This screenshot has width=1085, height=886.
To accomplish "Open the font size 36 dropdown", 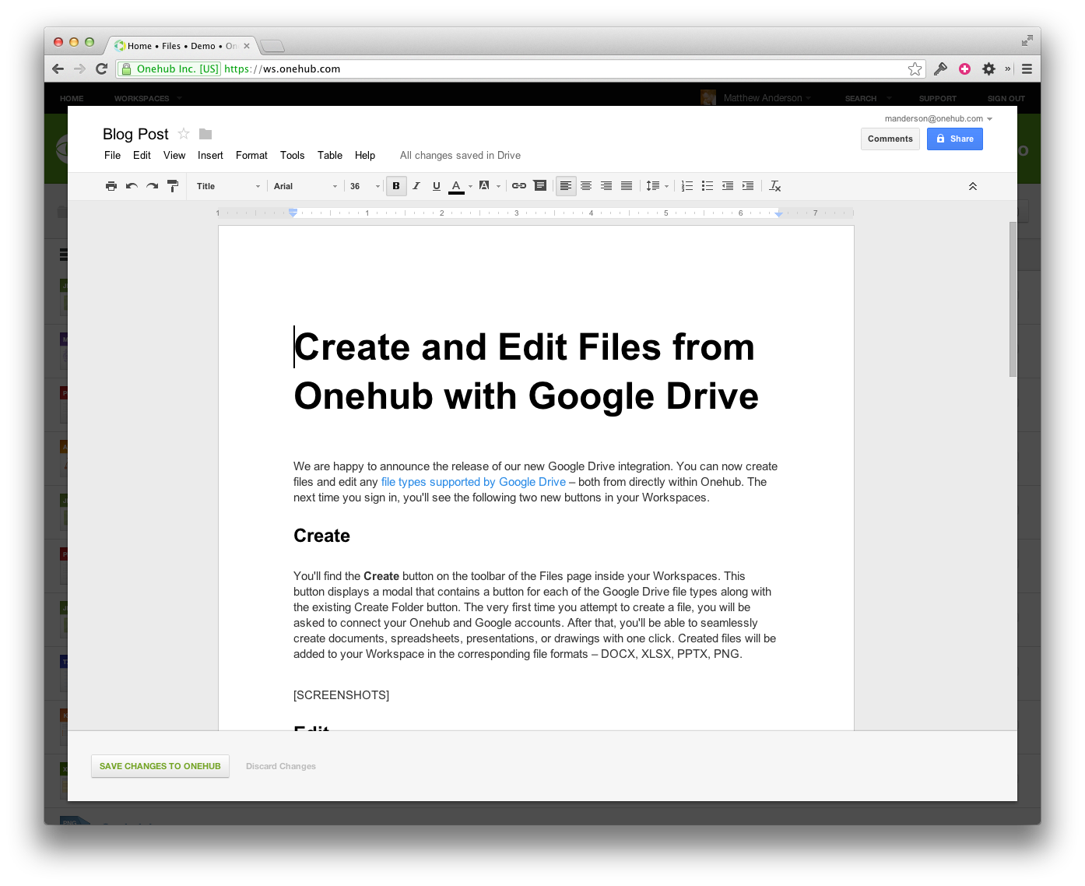I will 364,186.
